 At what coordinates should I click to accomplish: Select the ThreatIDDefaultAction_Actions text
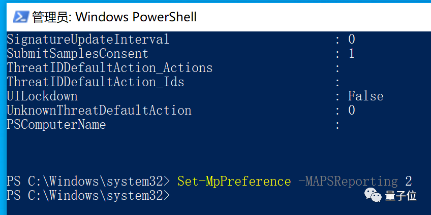109,67
